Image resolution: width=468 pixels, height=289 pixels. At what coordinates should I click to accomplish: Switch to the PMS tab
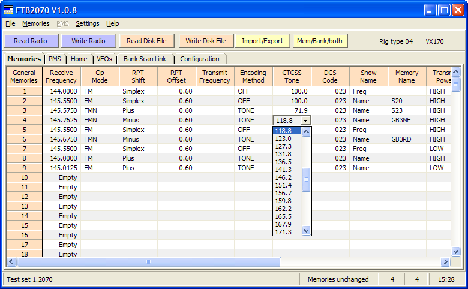[x=55, y=59]
